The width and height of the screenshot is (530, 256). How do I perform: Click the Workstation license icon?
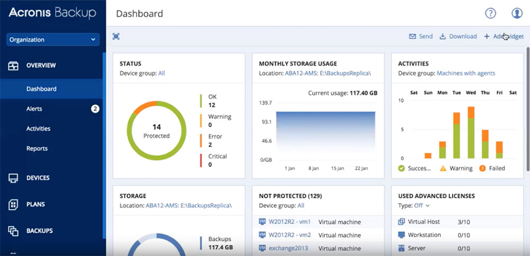pos(402,235)
